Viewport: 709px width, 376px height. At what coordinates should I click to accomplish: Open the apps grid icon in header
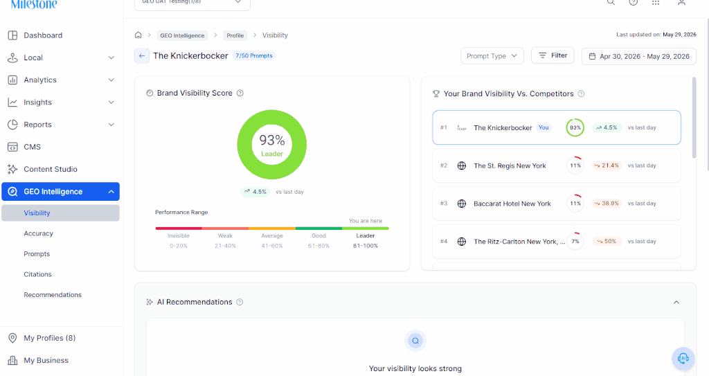(x=656, y=2)
